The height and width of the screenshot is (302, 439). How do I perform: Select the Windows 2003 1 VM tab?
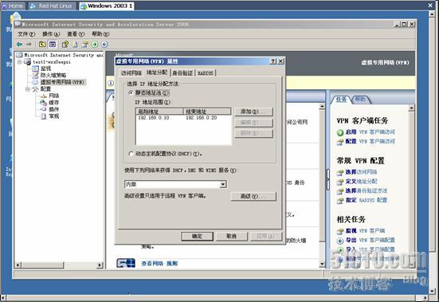pyautogui.click(x=107, y=6)
